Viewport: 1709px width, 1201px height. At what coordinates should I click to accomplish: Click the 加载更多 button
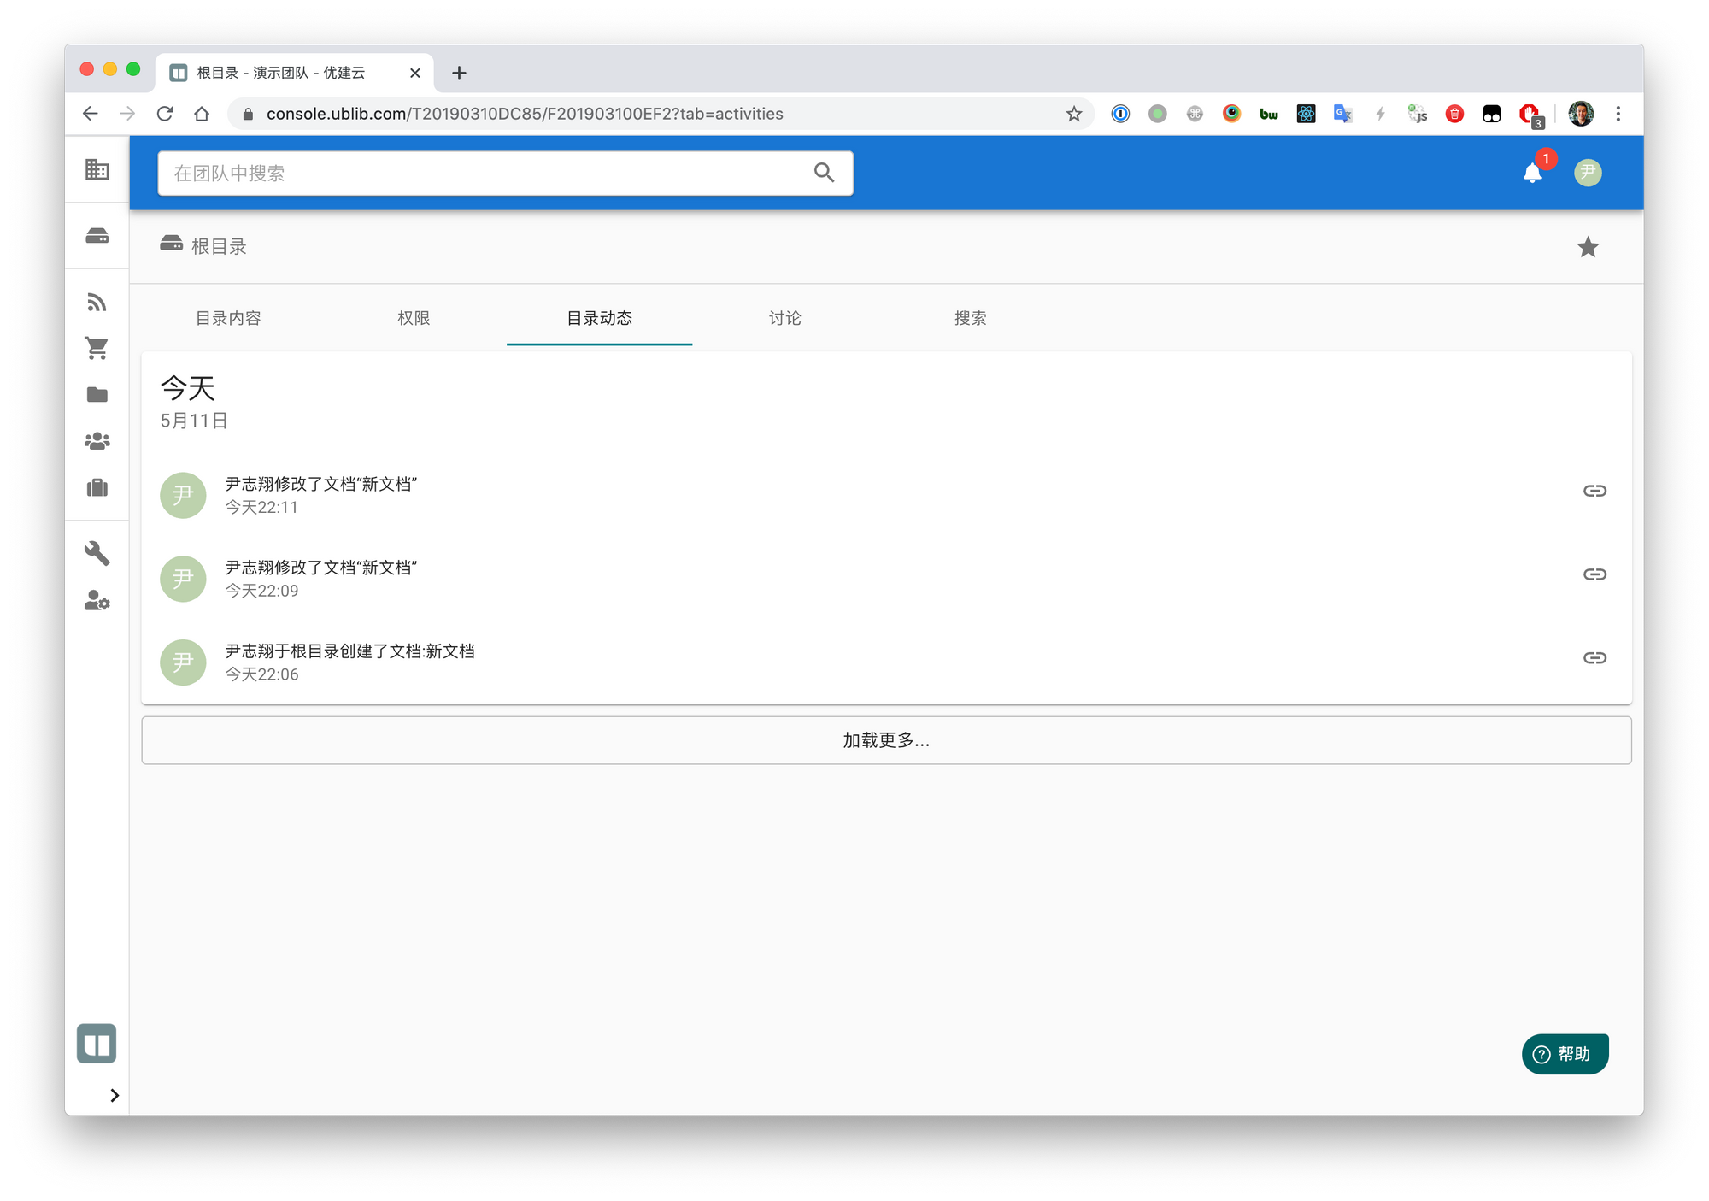click(886, 740)
